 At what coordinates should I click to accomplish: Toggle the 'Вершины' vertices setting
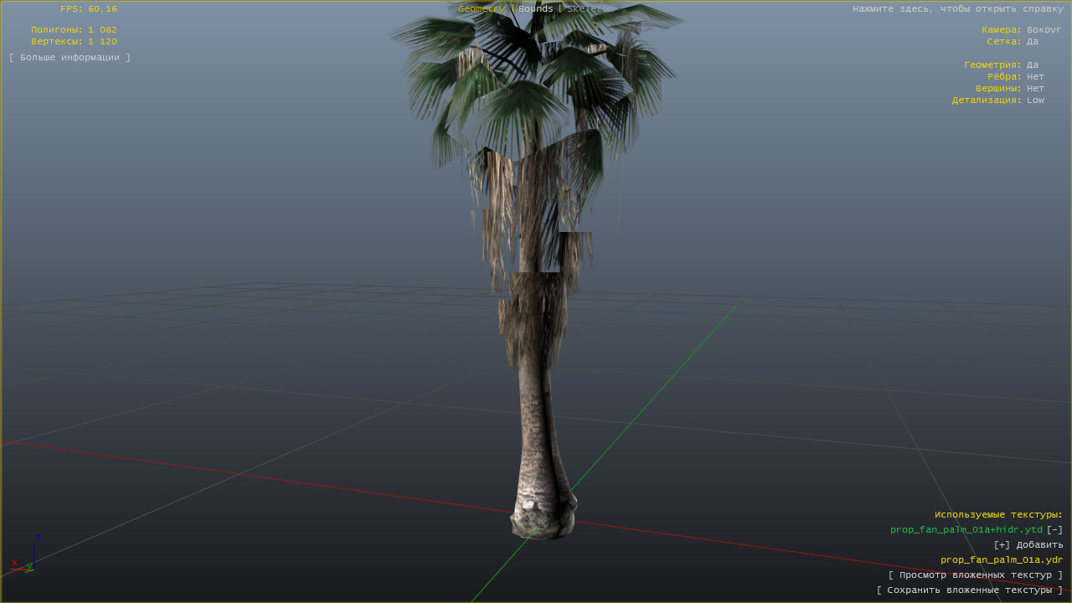1010,89
